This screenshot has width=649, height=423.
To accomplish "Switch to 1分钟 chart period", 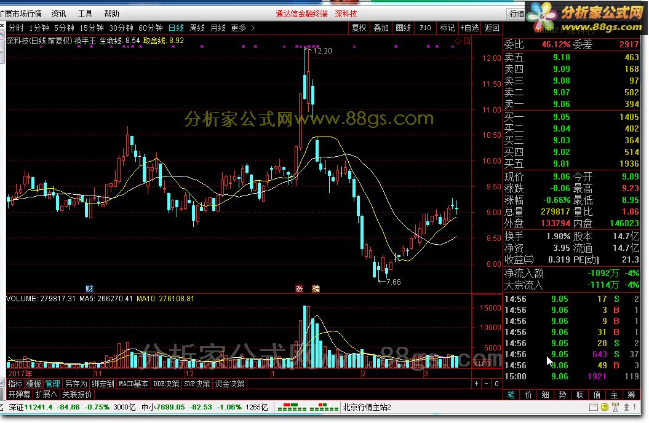I will [39, 28].
